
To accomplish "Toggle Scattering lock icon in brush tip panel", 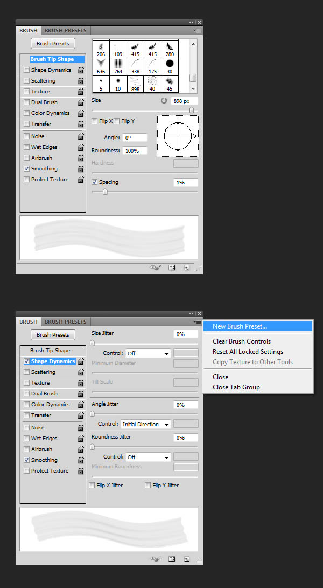I will 81,81.
